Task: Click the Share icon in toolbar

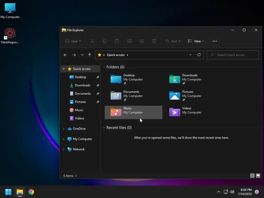Action: click(x=142, y=41)
